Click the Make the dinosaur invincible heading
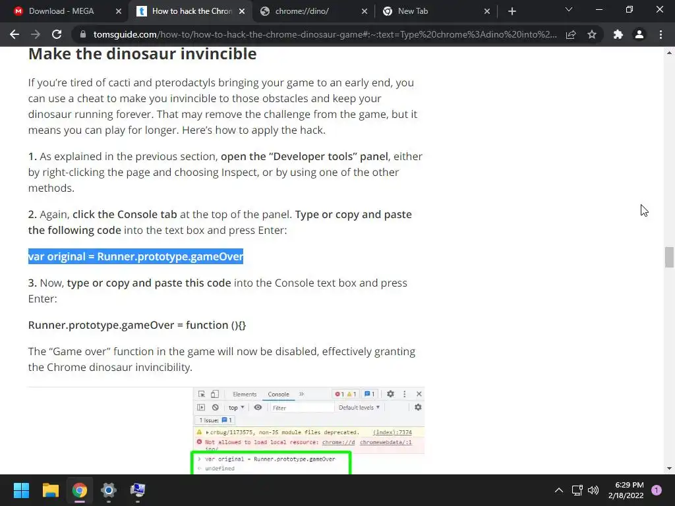 pos(142,54)
